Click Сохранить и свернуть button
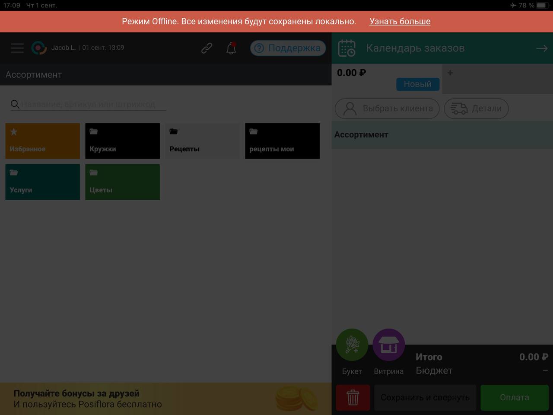This screenshot has height=415, width=553. (425, 397)
